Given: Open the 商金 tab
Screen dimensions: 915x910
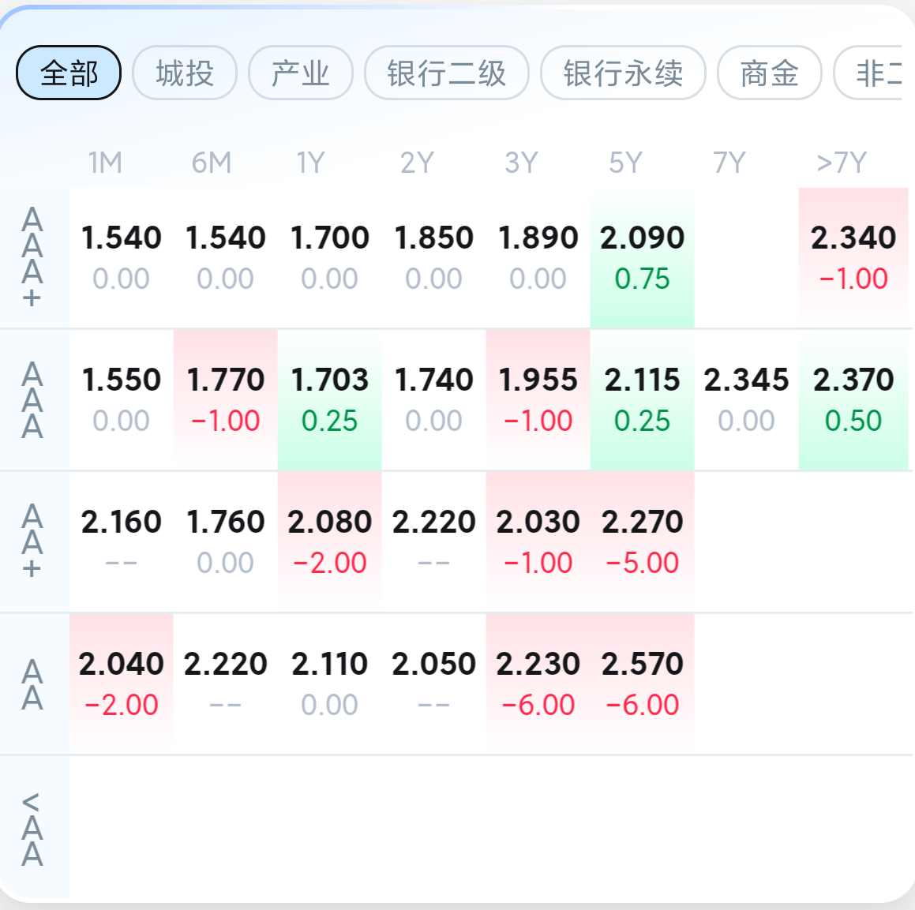Looking at the screenshot, I should 769,73.
